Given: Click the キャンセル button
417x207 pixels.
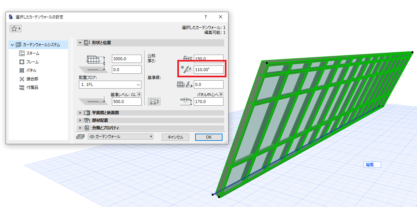Looking at the screenshot, I should point(175,137).
